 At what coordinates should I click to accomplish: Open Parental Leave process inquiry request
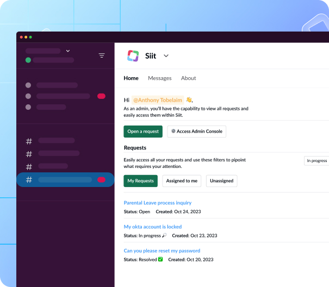(157, 203)
